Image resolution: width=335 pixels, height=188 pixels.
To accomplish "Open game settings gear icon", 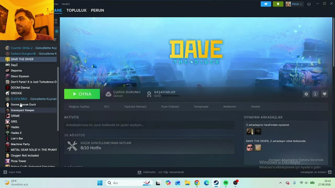I will 306,94.
